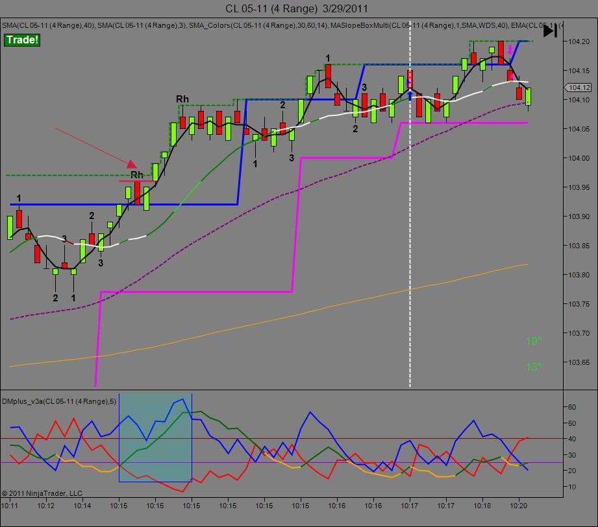Click the blue up arrow signal marker on chart
Screen dimensions: 598x527
click(410, 95)
